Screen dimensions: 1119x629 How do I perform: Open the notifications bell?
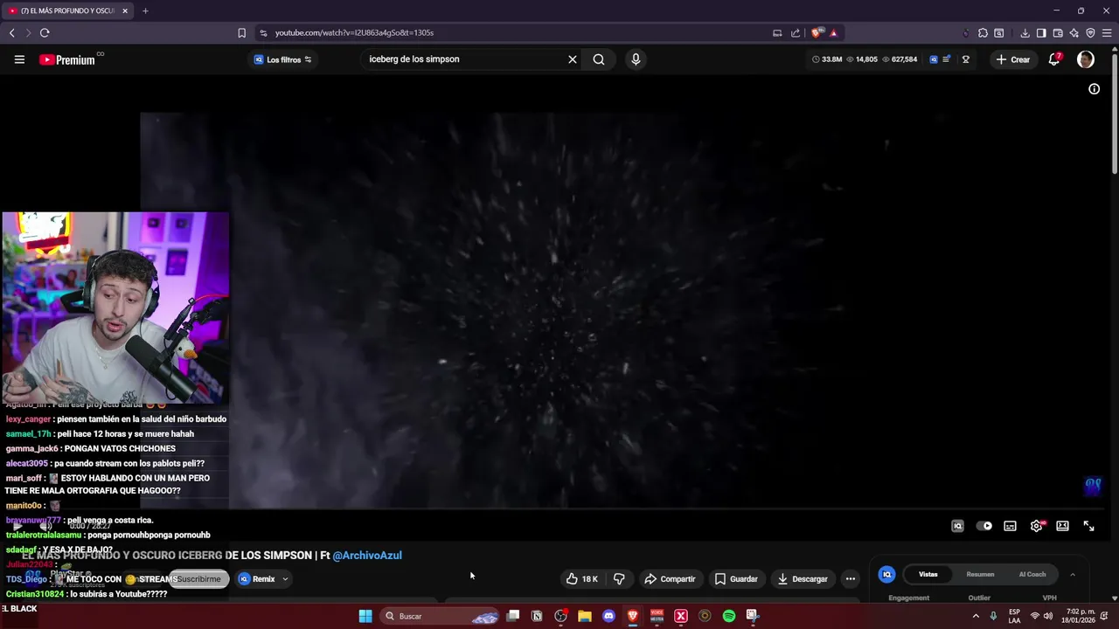click(1054, 59)
